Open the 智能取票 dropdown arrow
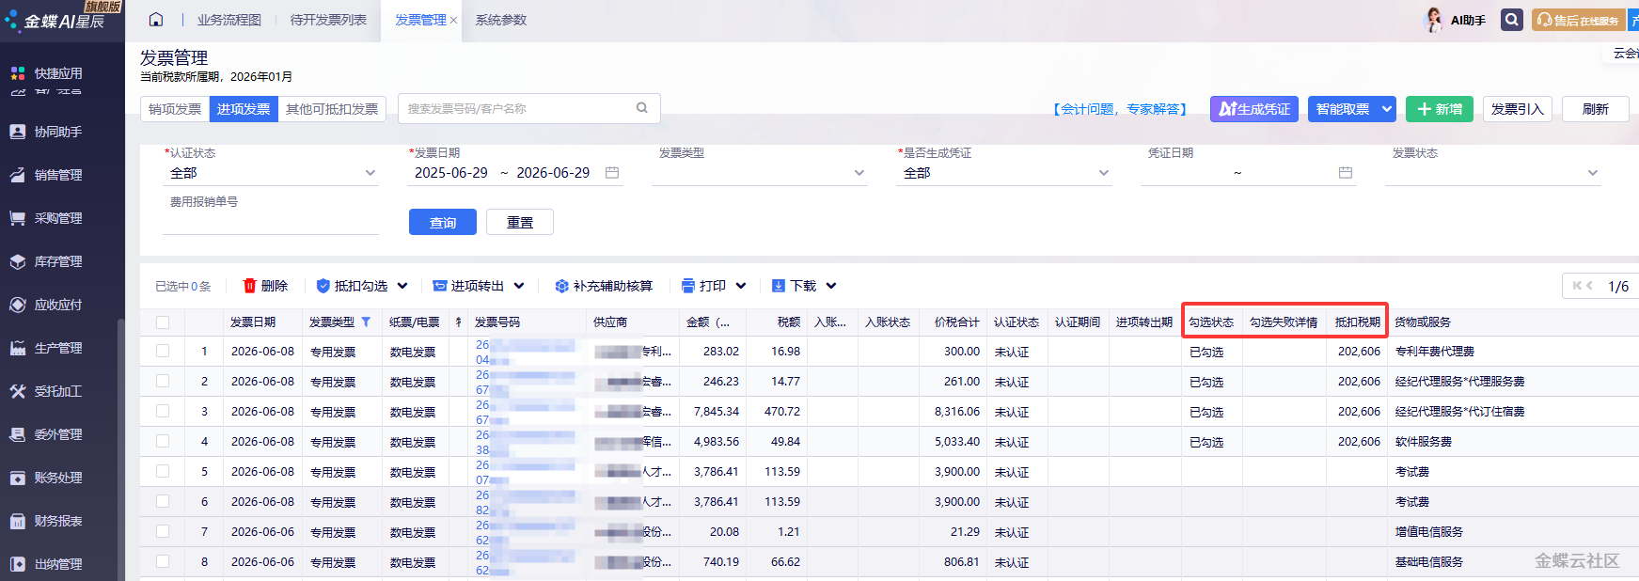The image size is (1639, 581). [1387, 109]
